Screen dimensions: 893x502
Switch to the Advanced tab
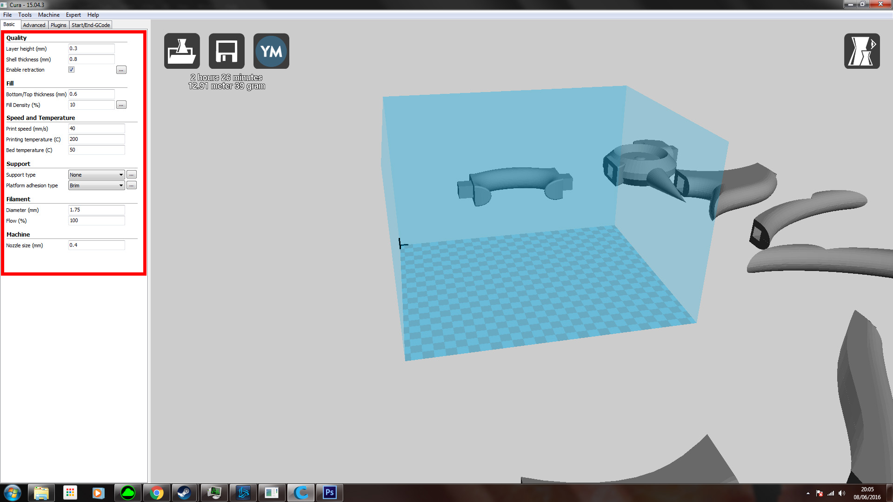34,25
